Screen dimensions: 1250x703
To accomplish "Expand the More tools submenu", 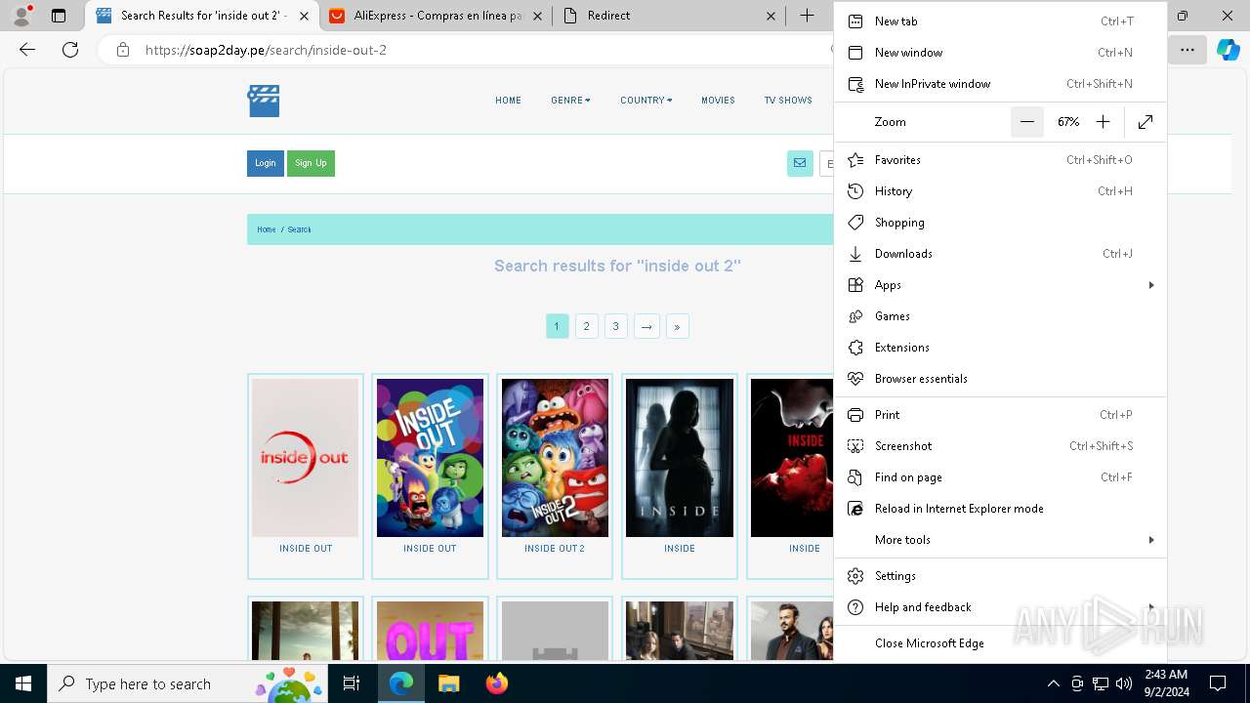I will [1001, 540].
